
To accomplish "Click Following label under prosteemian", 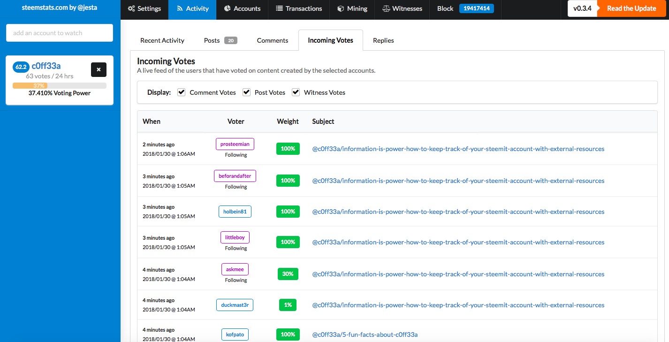I will pos(236,155).
